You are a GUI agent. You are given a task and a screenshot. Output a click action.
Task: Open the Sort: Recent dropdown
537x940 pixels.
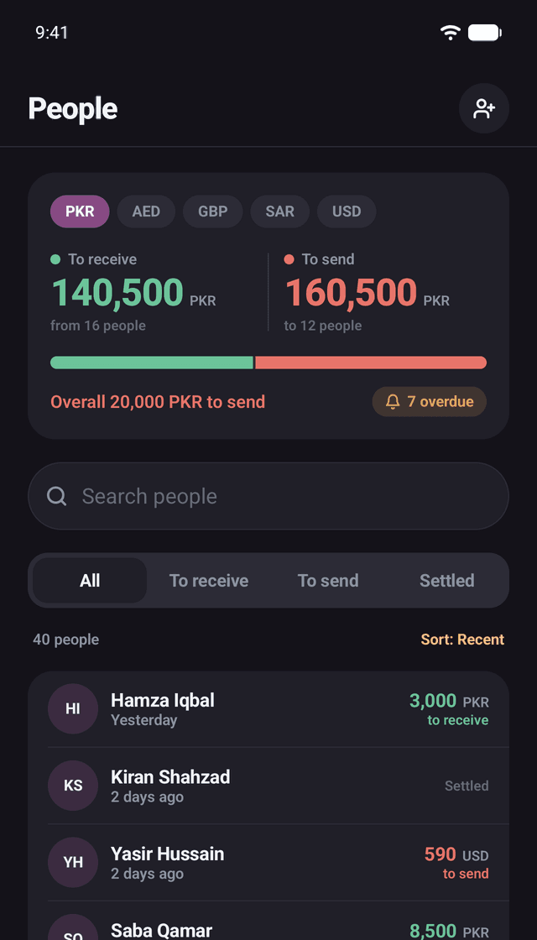462,640
